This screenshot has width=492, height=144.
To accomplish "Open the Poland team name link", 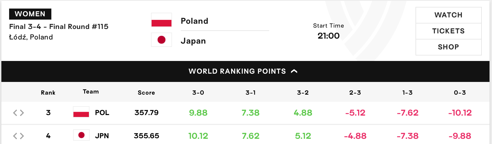I will pyautogui.click(x=194, y=21).
